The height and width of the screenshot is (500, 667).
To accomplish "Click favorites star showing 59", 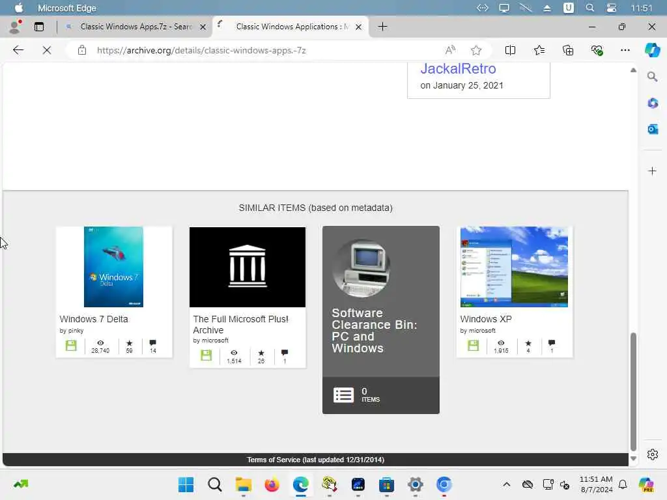I will point(130,342).
